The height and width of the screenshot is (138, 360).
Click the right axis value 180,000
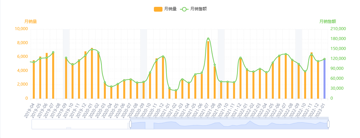click(338, 39)
